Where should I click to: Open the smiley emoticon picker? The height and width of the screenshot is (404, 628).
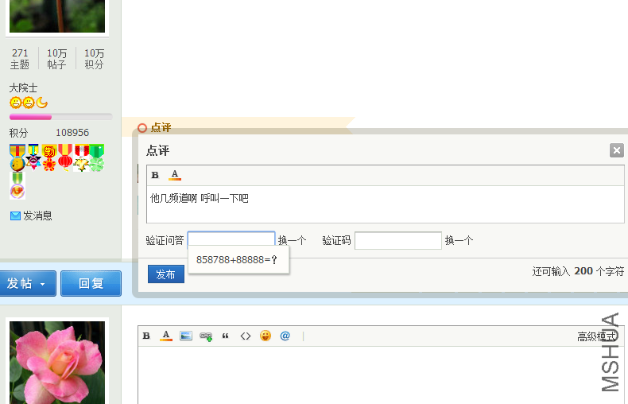click(266, 336)
